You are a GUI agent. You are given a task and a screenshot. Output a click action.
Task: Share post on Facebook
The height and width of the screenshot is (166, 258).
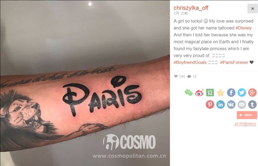point(231,93)
